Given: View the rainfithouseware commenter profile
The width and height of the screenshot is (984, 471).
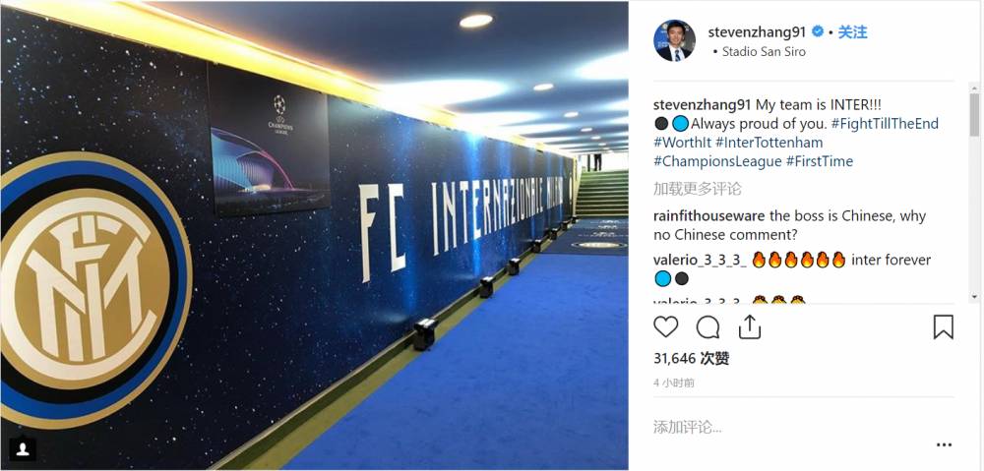Looking at the screenshot, I should pyautogui.click(x=709, y=215).
